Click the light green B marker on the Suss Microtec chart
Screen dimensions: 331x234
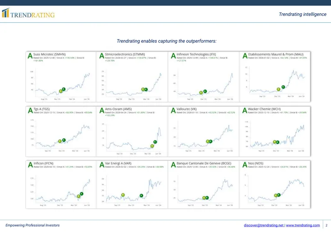click(x=61, y=91)
